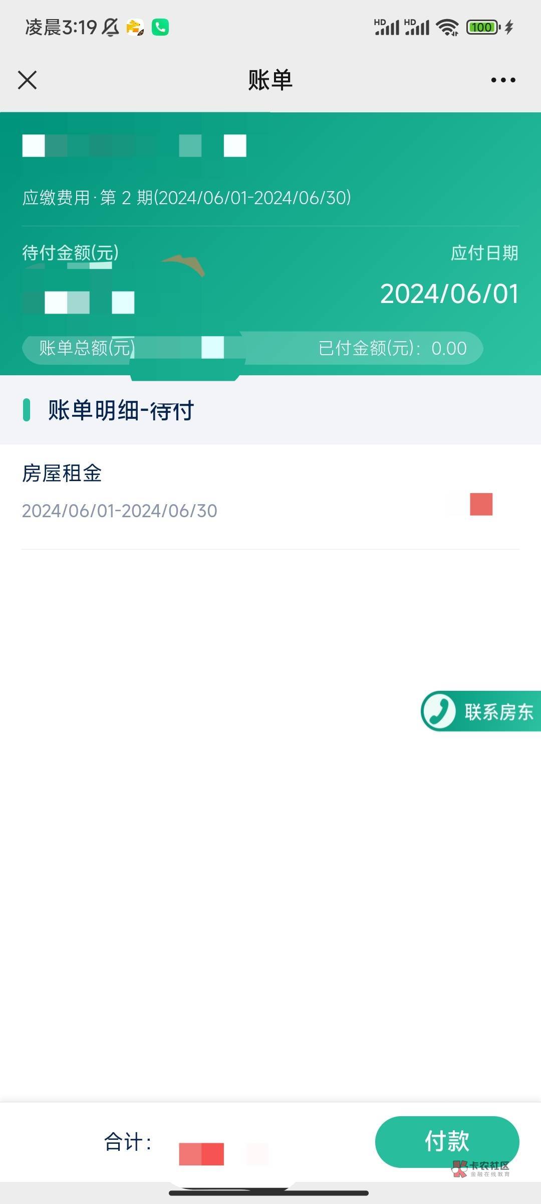Tap the first HD signal strength icon
The width and height of the screenshot is (541, 1204).
coord(387,27)
